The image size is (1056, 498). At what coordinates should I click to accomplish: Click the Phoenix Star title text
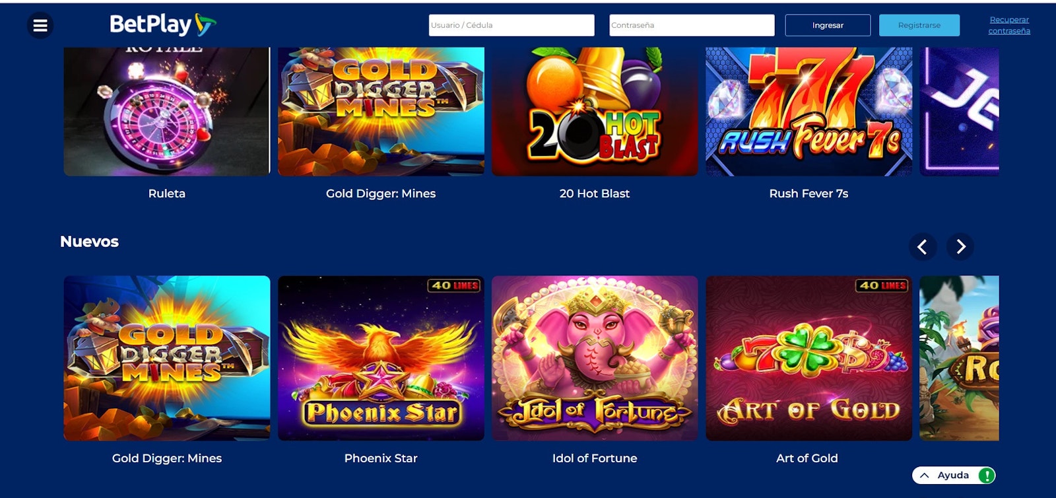[x=381, y=458]
